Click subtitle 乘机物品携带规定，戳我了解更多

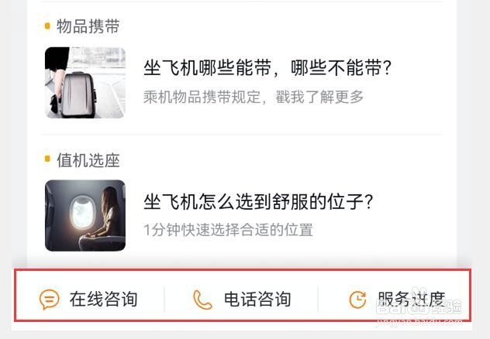[254, 97]
